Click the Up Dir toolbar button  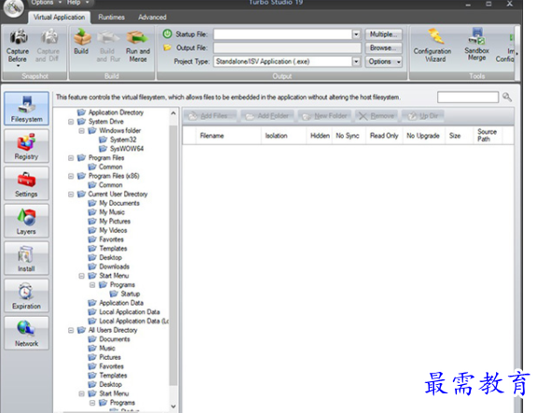[x=423, y=116]
